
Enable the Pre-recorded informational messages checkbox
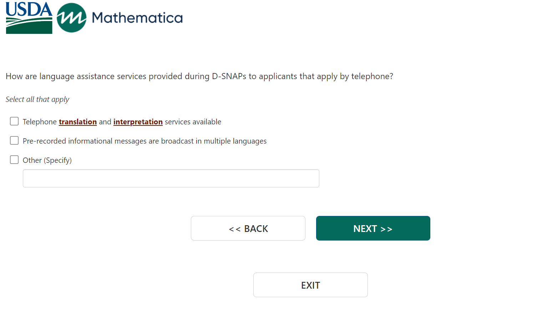coord(14,141)
